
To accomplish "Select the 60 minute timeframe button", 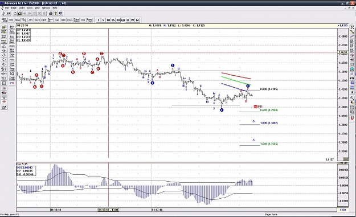I will tap(123, 20).
